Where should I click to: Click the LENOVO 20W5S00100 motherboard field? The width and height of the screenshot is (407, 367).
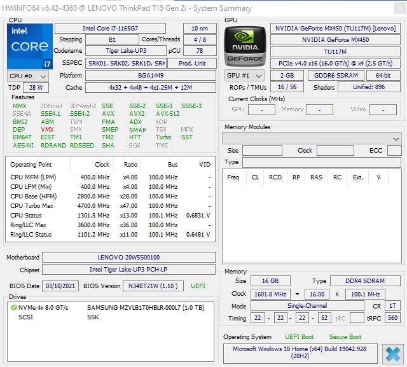128,258
